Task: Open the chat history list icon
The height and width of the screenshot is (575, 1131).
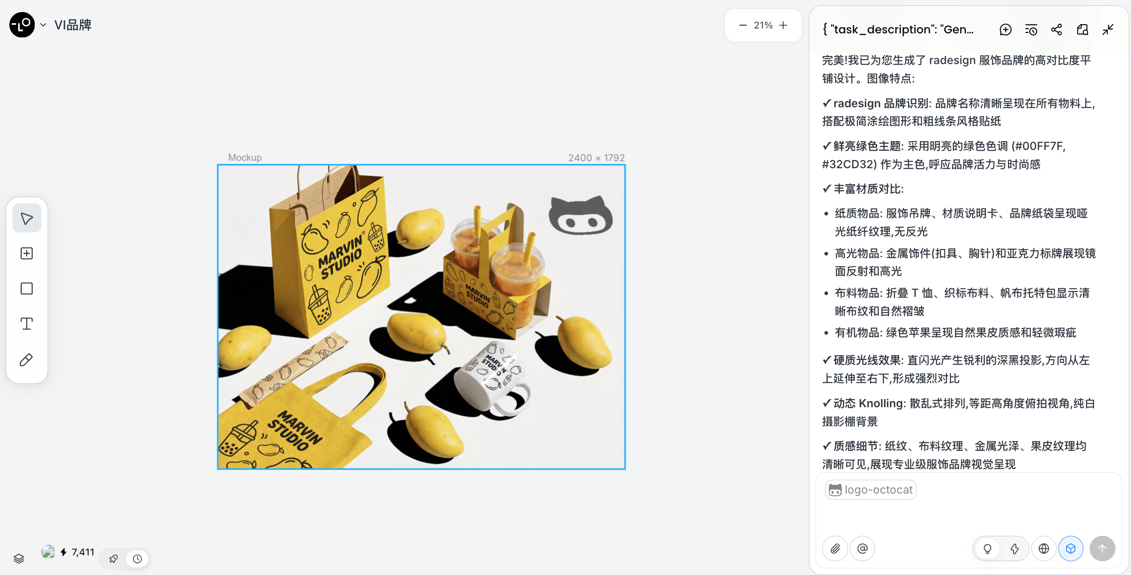Action: point(1031,29)
